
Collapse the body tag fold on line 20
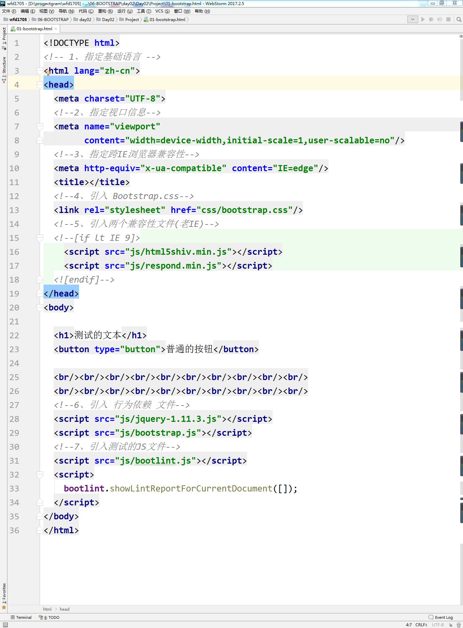(40, 307)
